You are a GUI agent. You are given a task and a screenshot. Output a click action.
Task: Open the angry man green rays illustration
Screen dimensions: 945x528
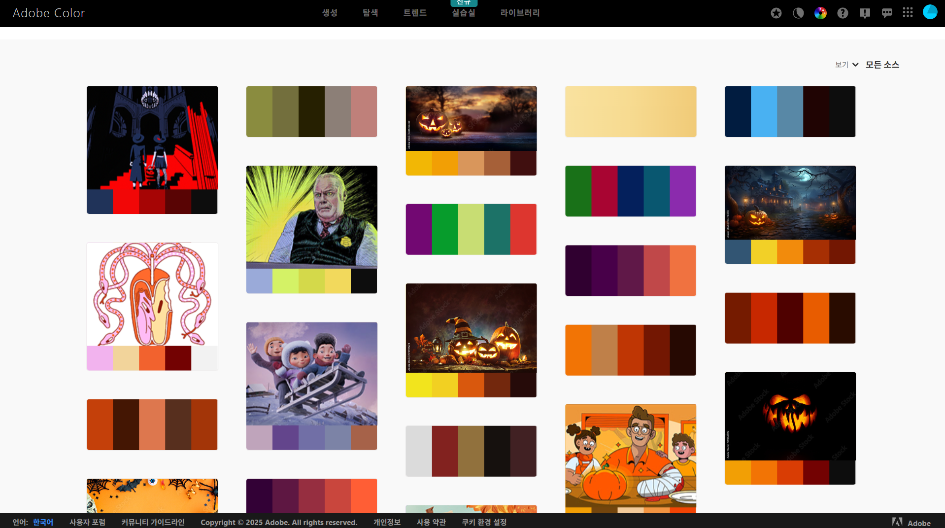point(312,217)
